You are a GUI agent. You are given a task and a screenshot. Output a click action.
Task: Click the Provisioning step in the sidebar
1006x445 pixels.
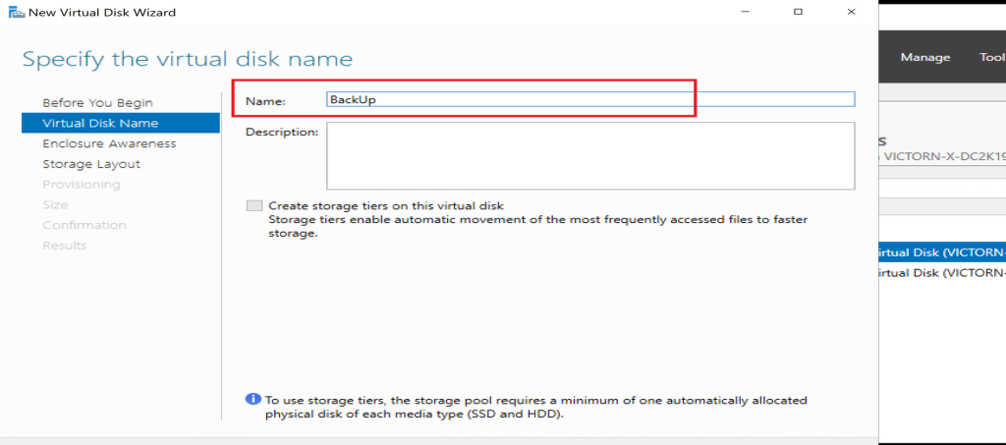pyautogui.click(x=82, y=185)
